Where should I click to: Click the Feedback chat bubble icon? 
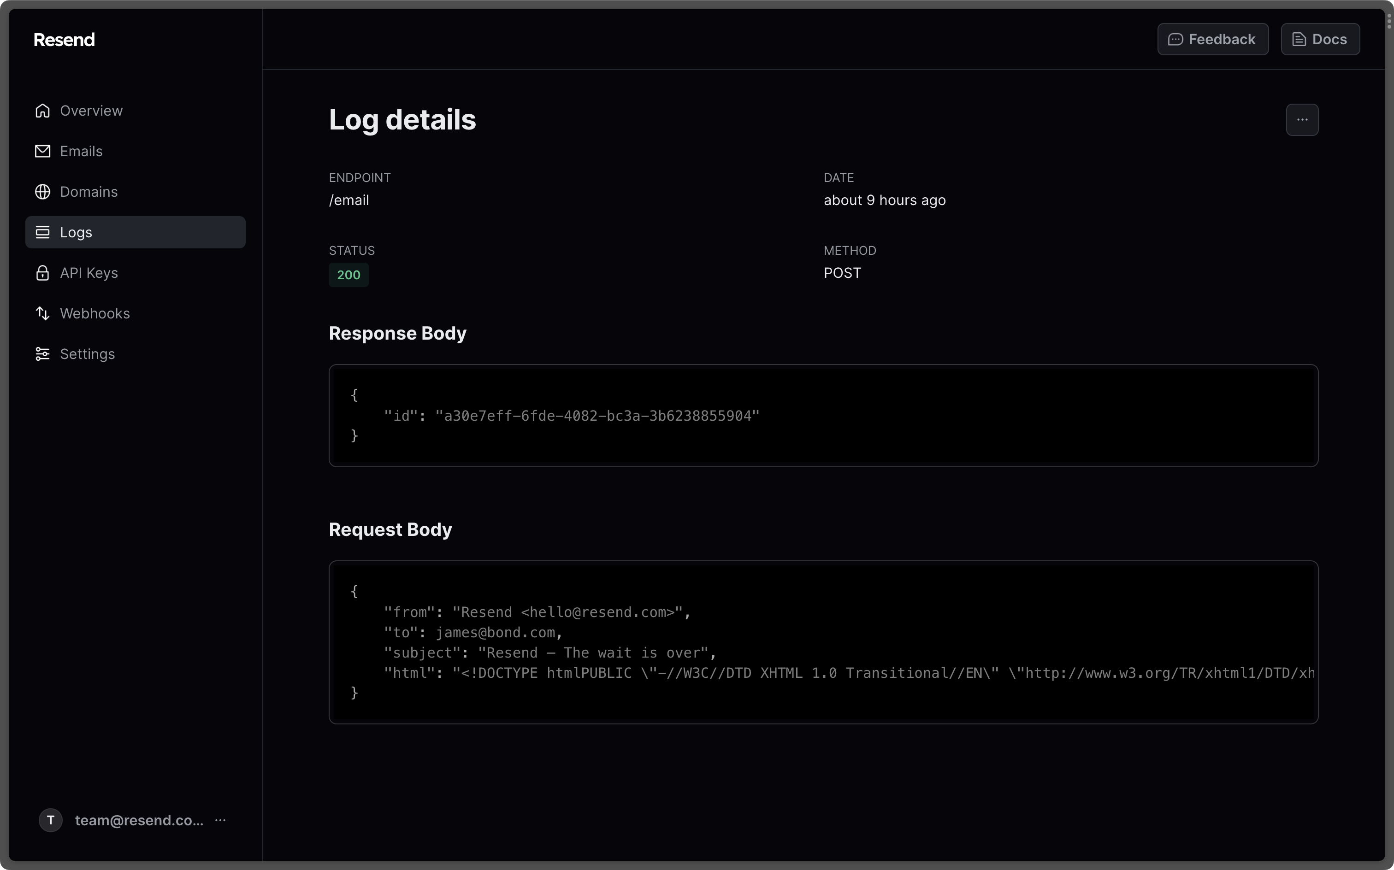(x=1175, y=39)
